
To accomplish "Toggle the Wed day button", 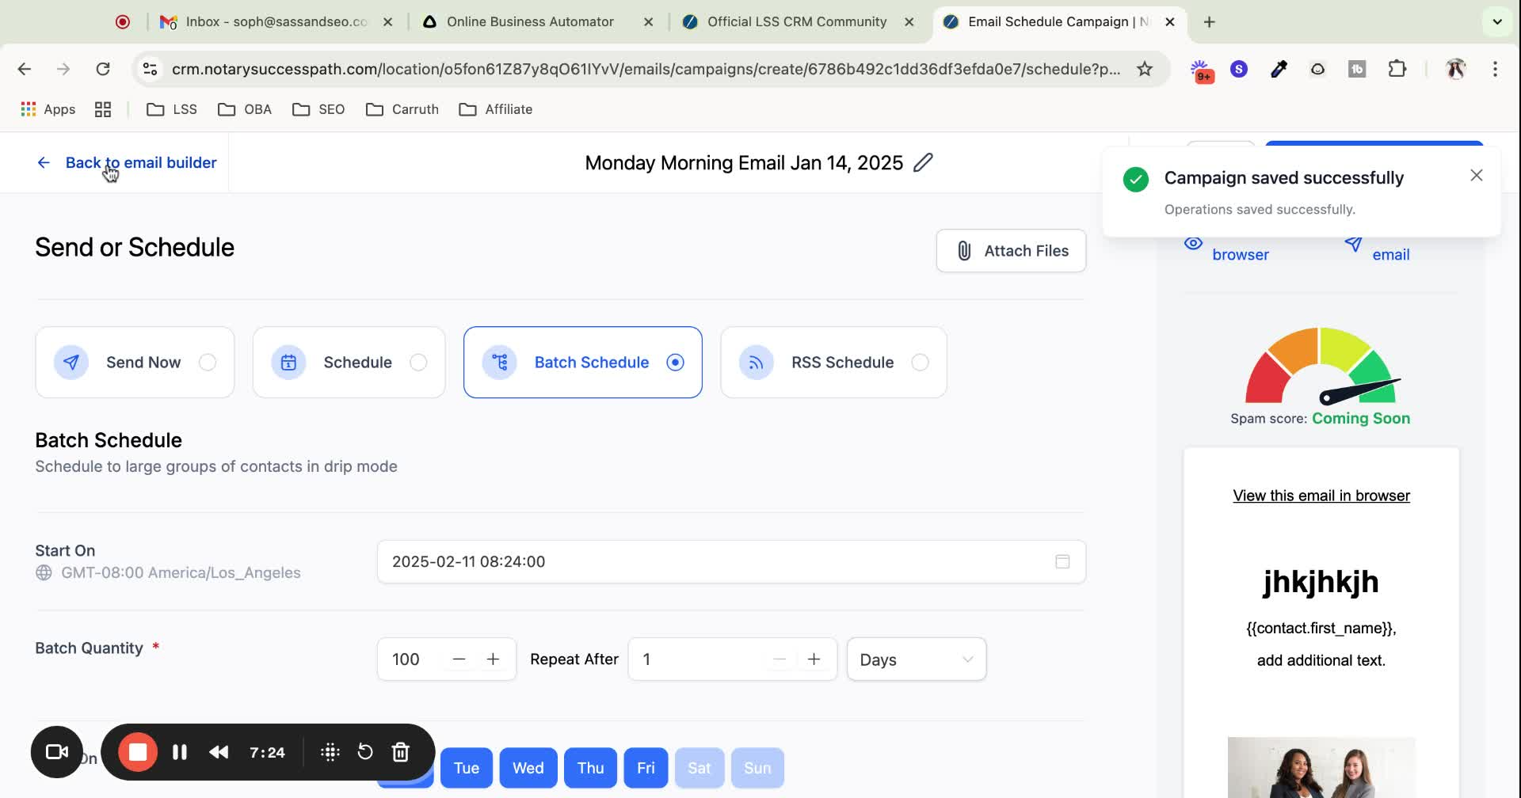I will [528, 768].
